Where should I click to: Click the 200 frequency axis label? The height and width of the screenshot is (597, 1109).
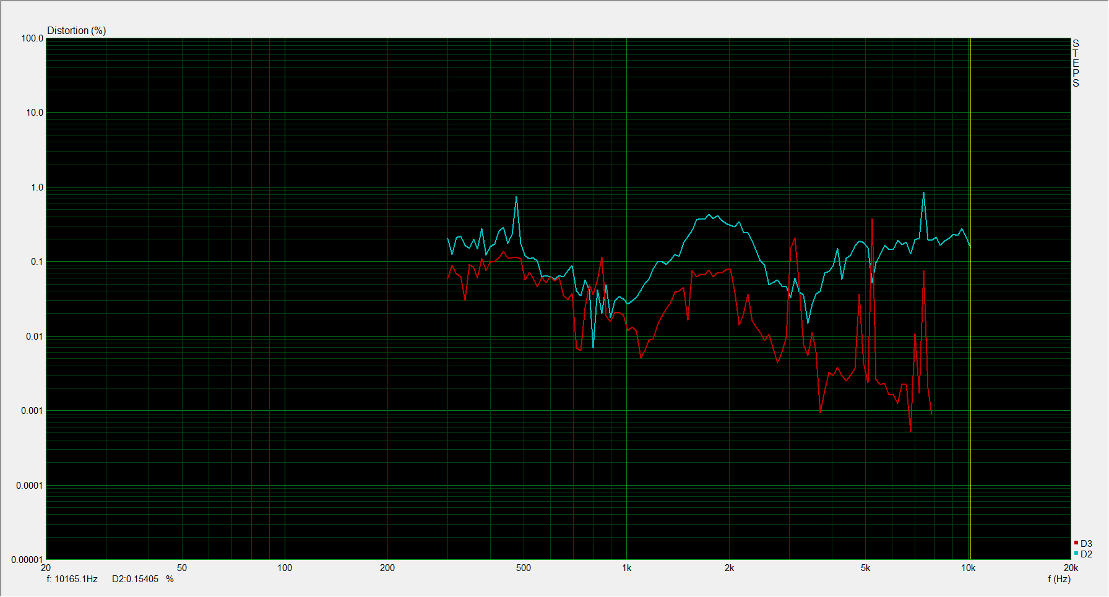coord(387,568)
